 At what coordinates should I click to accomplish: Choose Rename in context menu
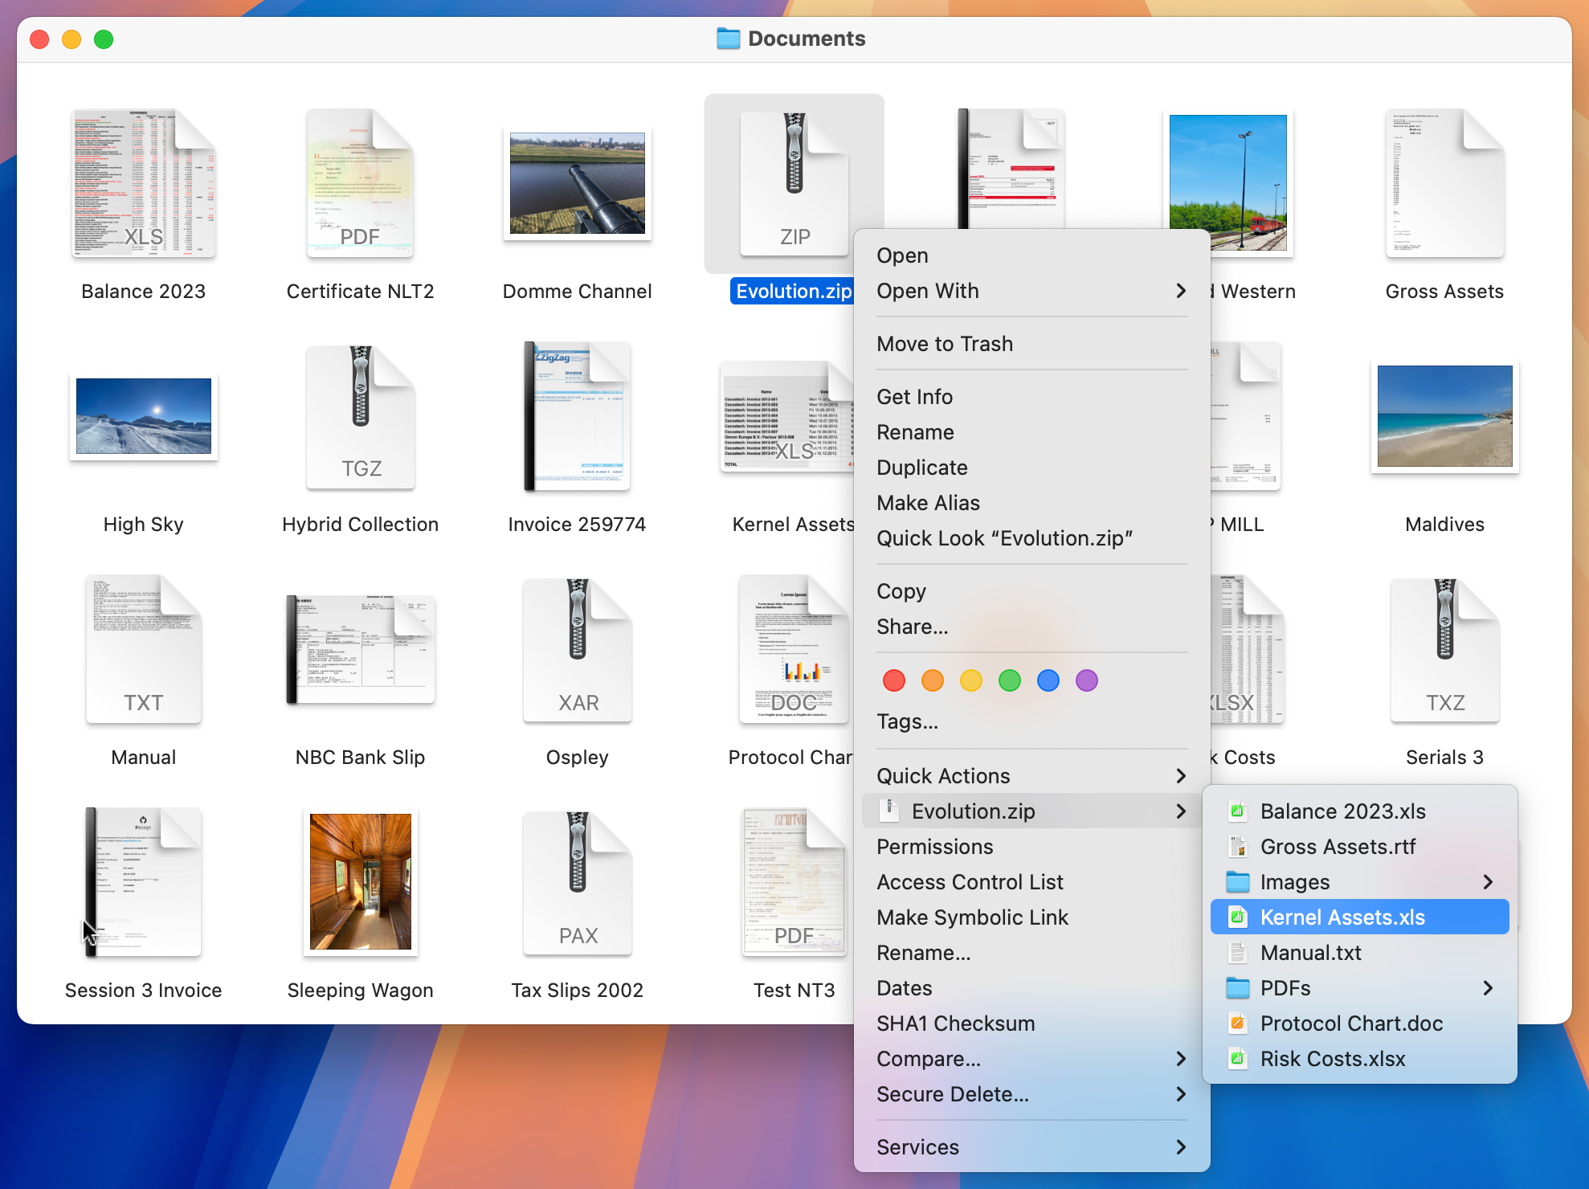pyautogui.click(x=1032, y=432)
